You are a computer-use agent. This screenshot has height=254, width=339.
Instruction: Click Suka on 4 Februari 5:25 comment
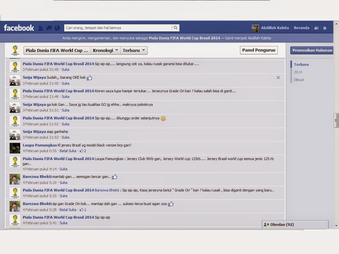[63, 196]
